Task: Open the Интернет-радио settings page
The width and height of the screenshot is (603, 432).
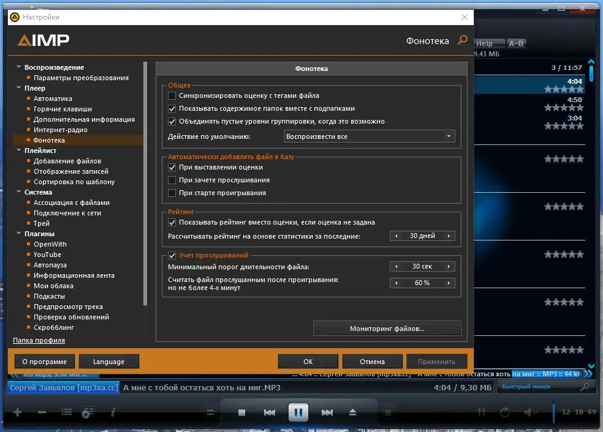Action: pyautogui.click(x=61, y=130)
